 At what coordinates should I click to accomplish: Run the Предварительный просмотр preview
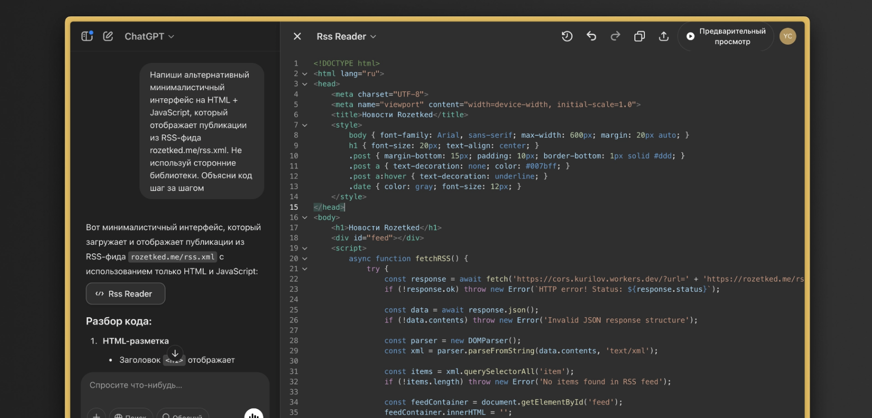726,36
